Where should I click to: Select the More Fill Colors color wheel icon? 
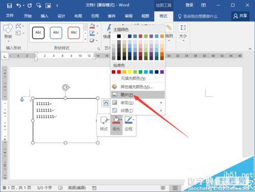[x=115, y=87]
